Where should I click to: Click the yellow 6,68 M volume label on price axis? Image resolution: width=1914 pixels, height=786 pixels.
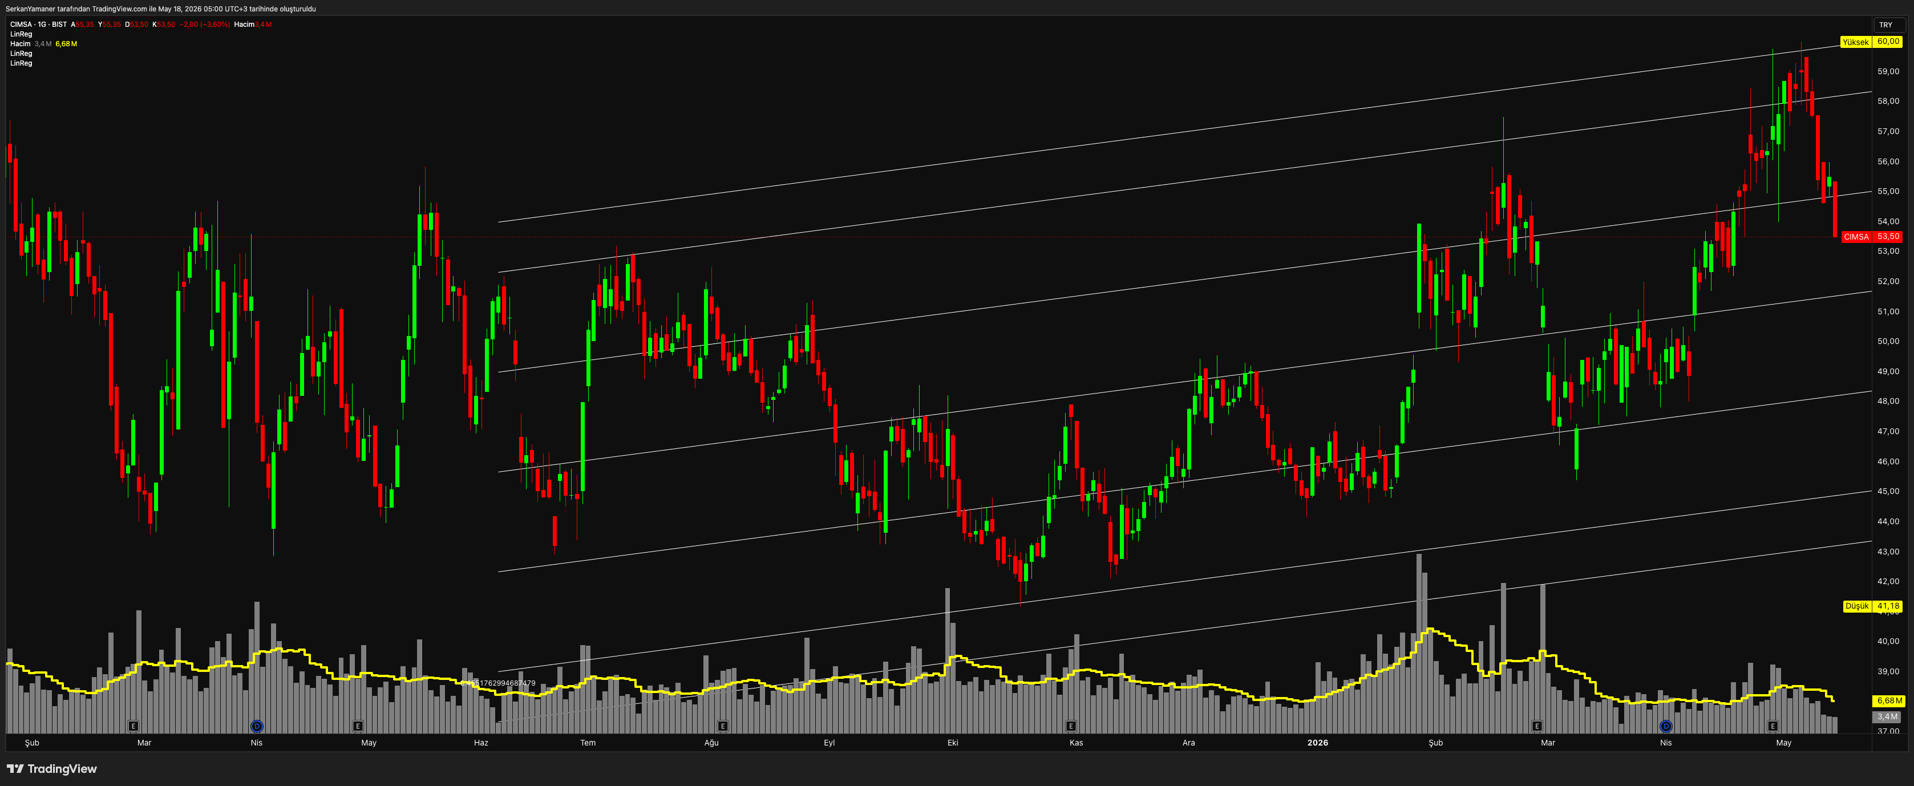coord(1888,700)
